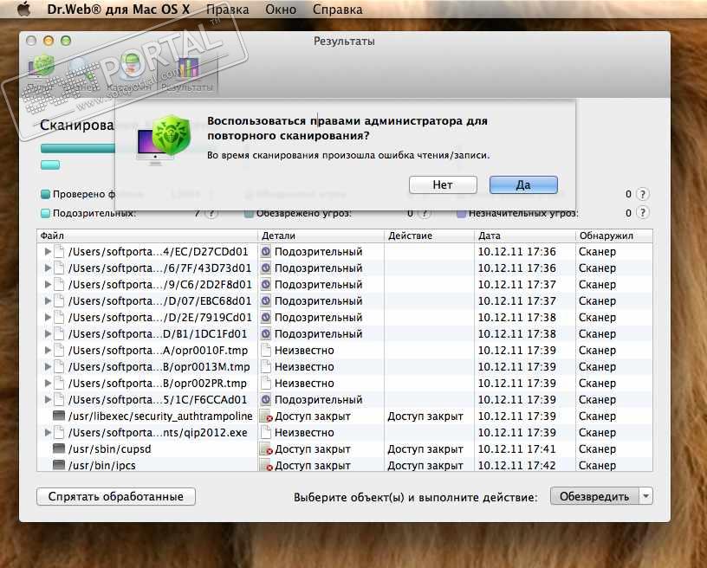
Task: Click the executable icon of security_authtrampoline
Action: click(59, 416)
